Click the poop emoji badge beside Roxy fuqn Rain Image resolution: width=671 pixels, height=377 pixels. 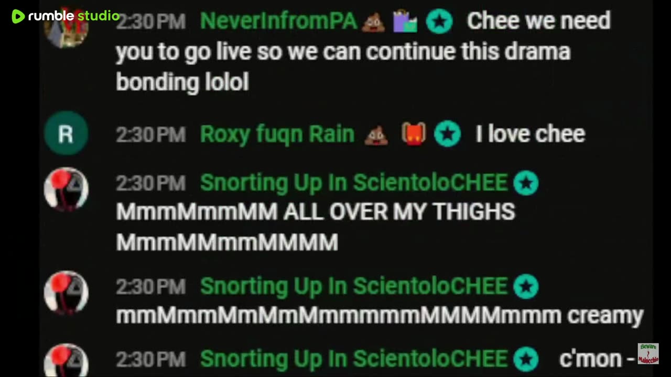pyautogui.click(x=376, y=135)
